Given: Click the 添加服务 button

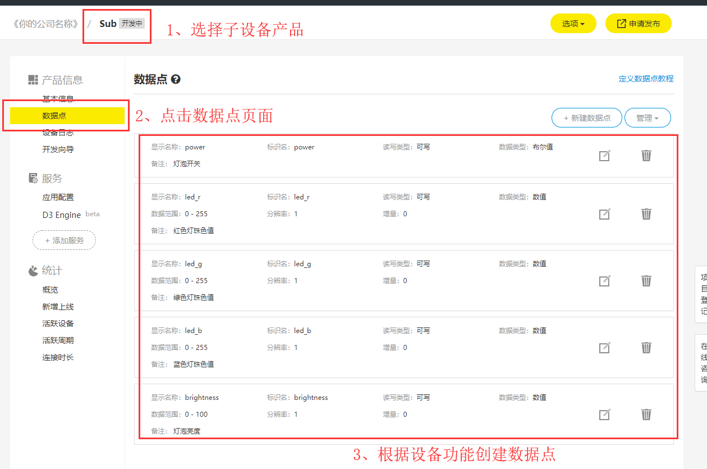Looking at the screenshot, I should pos(64,240).
